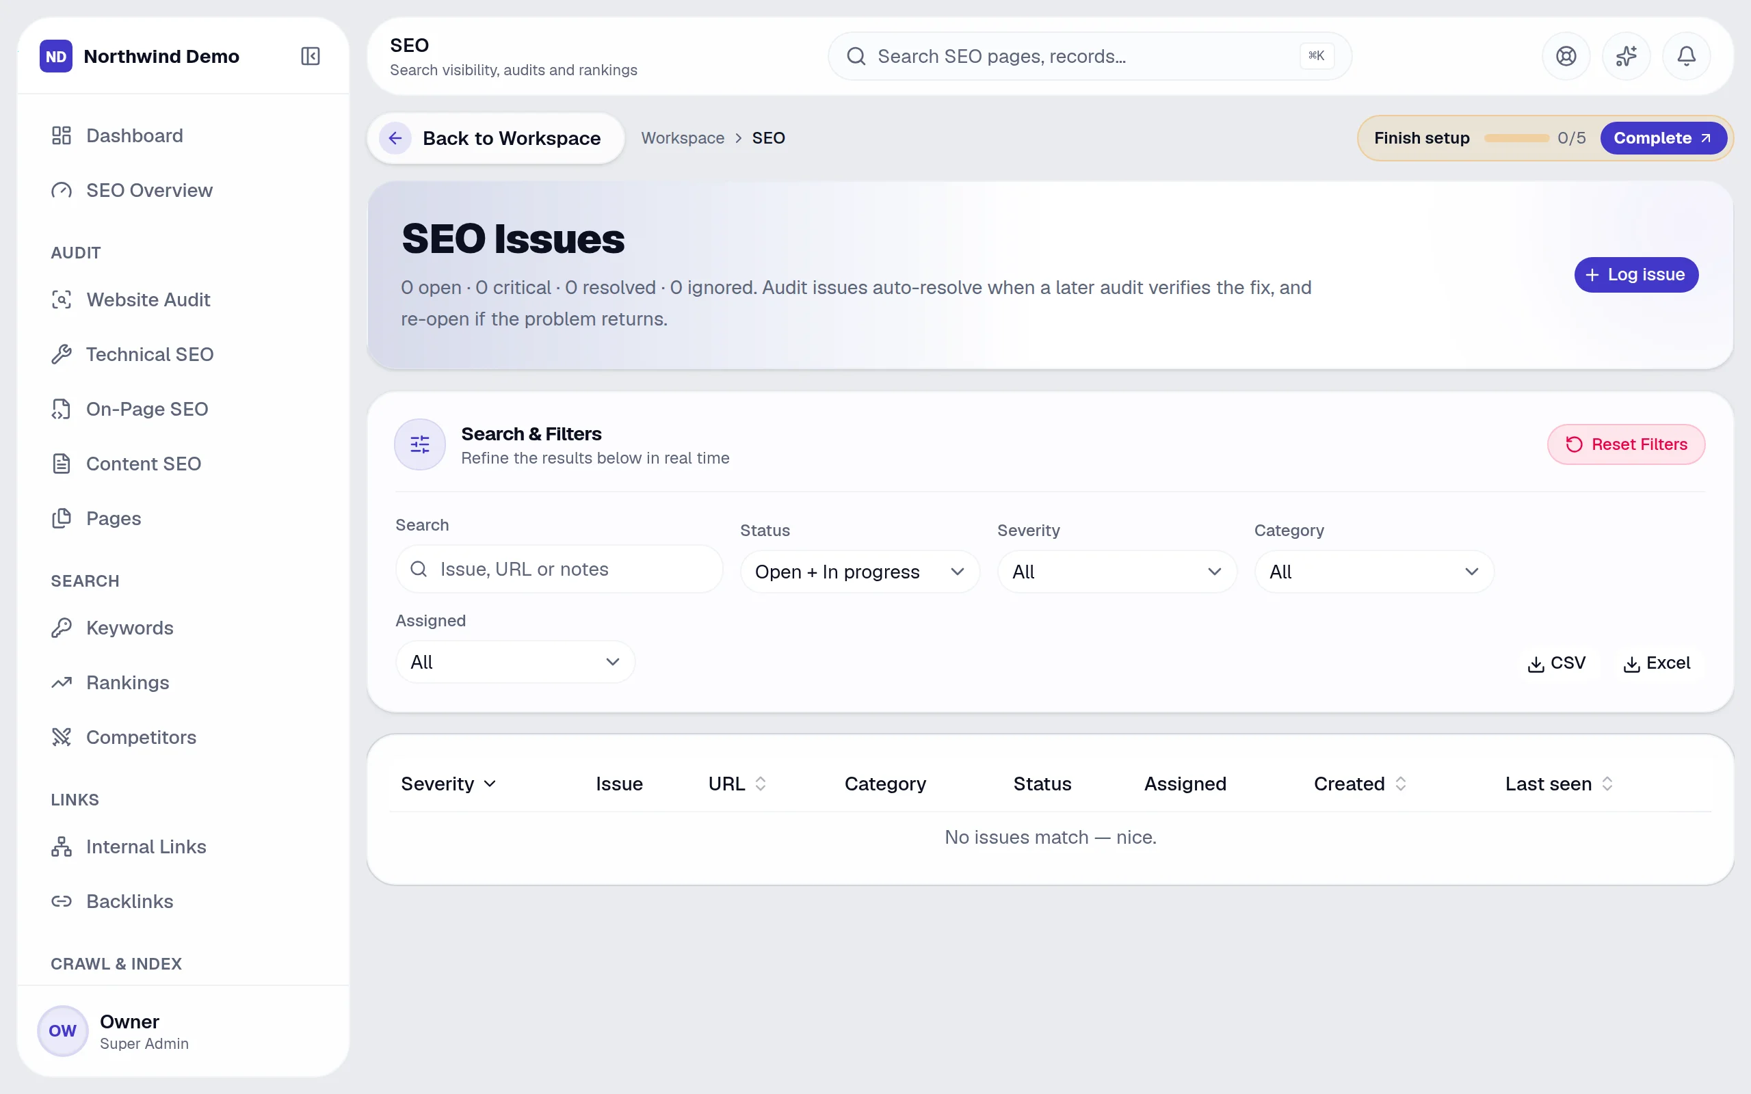Image resolution: width=1751 pixels, height=1094 pixels.
Task: Click Back to Workspace
Action: [x=496, y=138]
